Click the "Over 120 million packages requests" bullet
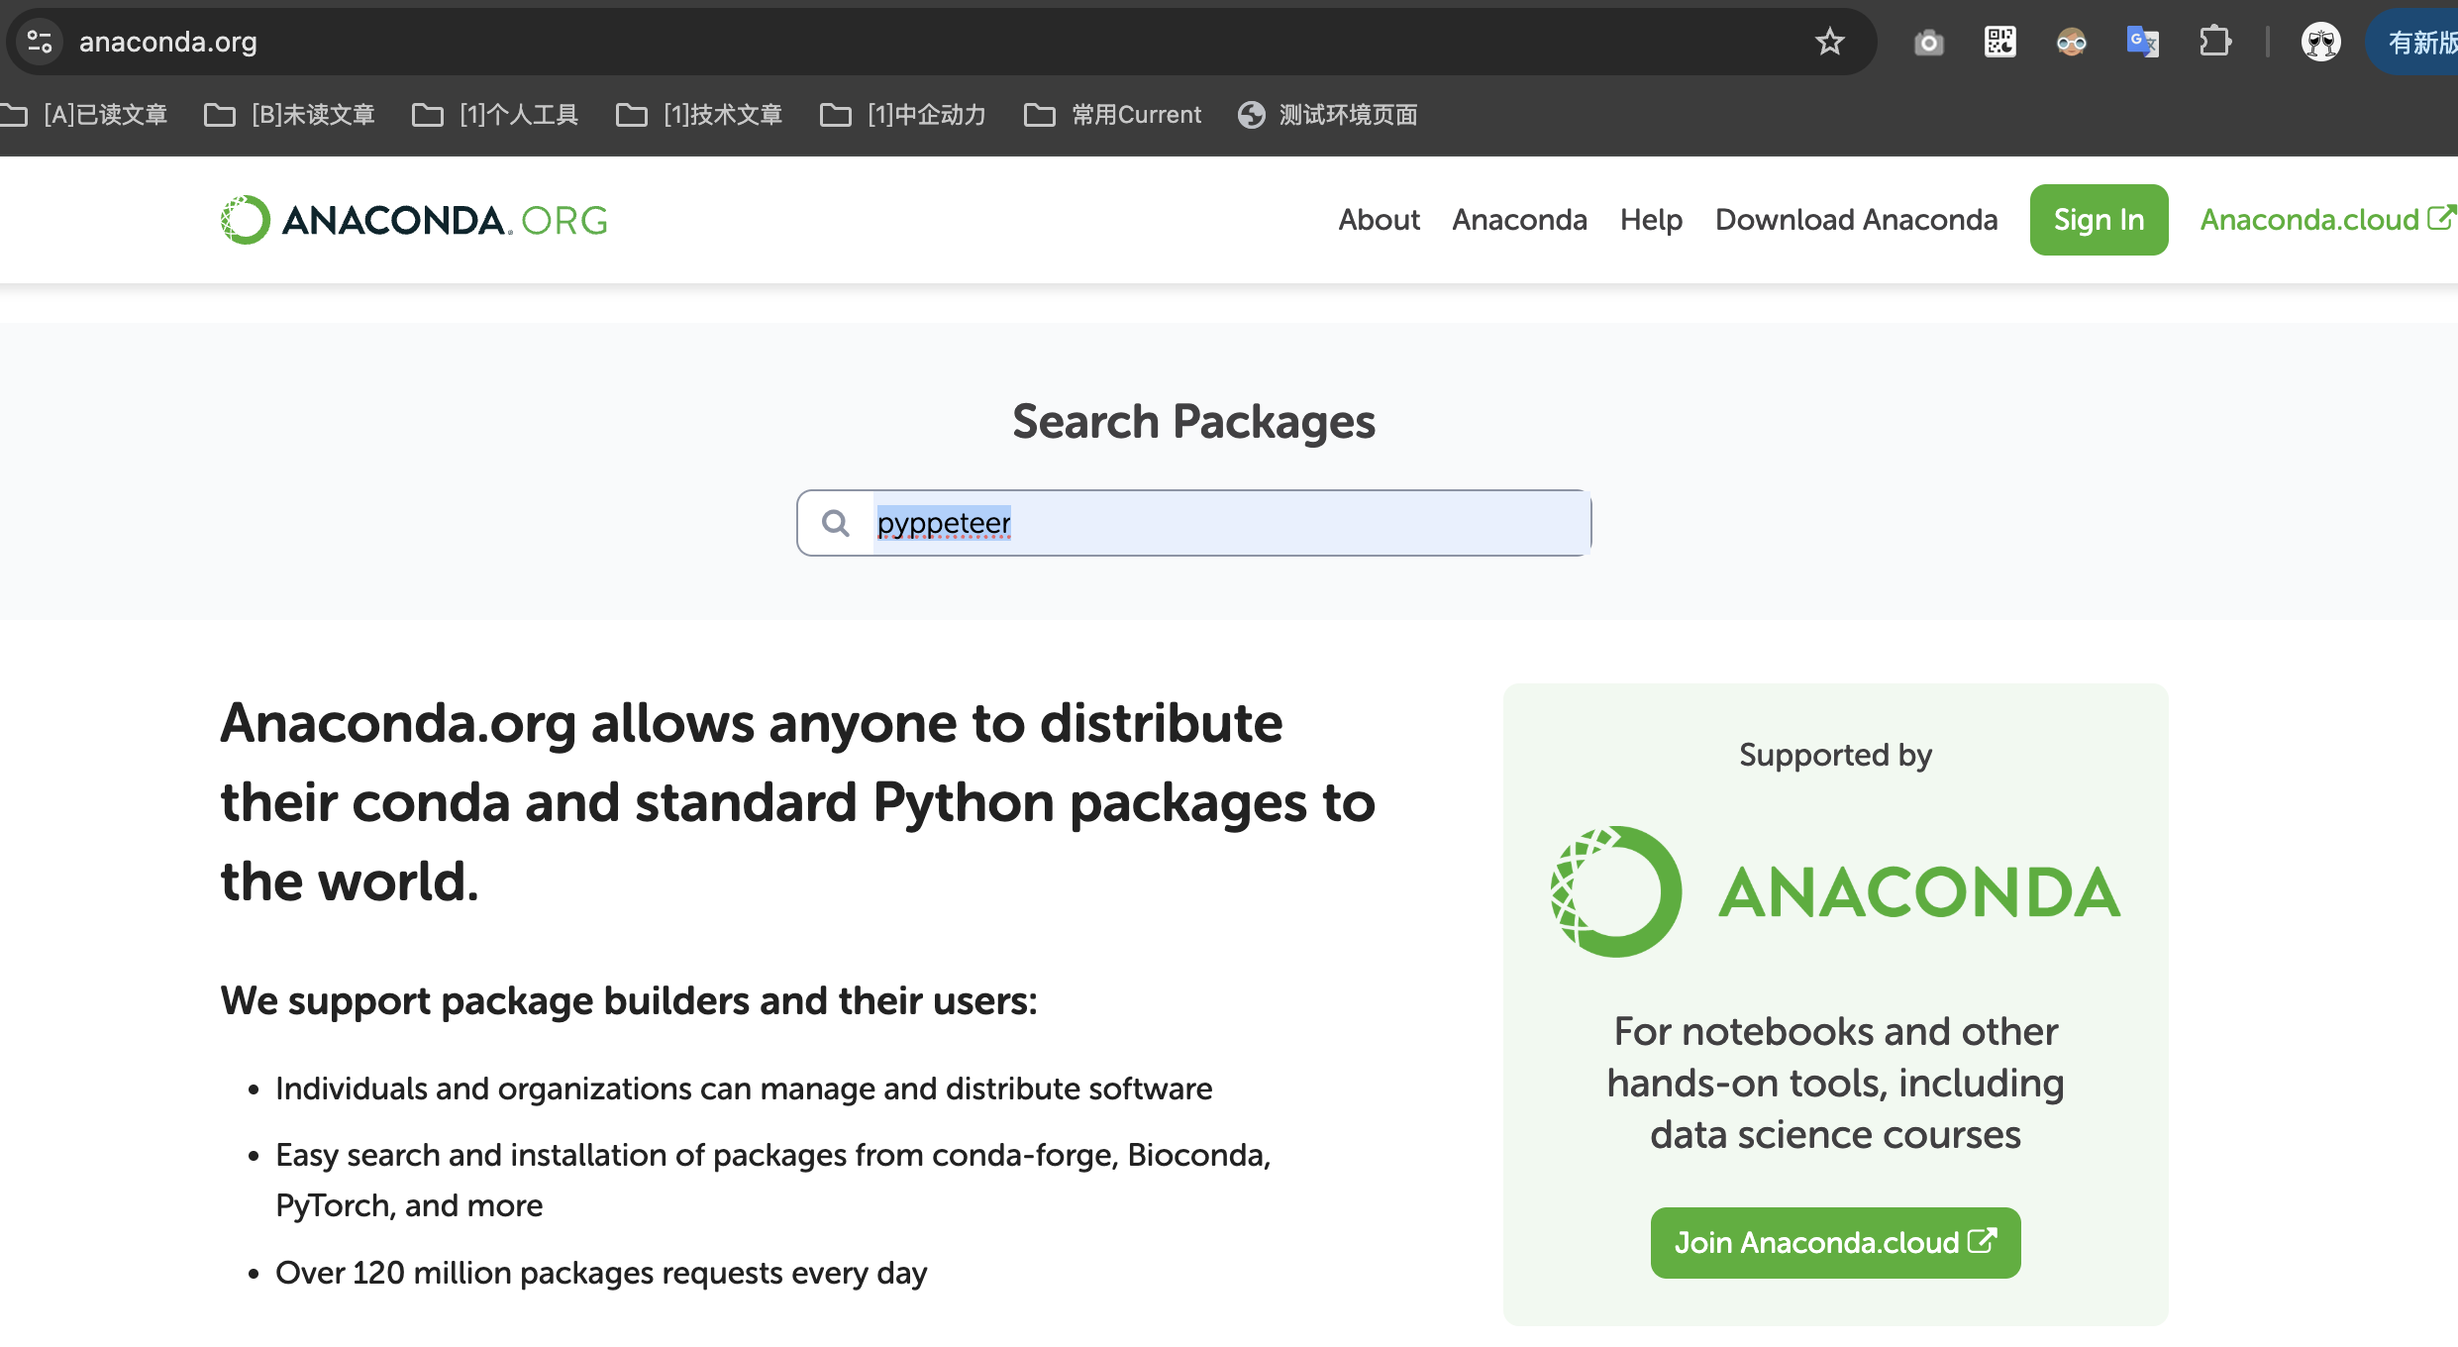 tap(601, 1273)
